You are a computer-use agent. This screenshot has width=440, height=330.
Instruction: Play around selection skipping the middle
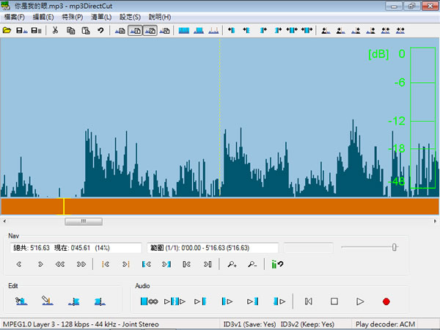[175, 301]
